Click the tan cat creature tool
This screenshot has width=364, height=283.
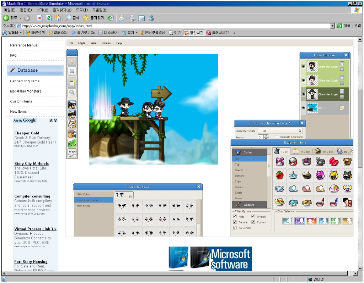coord(72,124)
